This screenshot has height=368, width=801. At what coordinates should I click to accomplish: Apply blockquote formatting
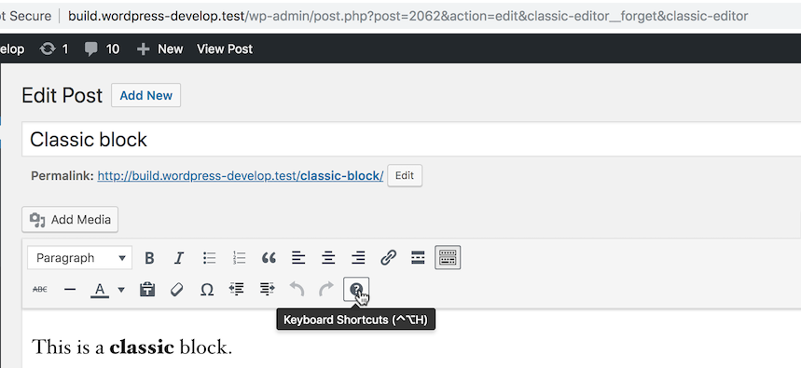(x=269, y=258)
